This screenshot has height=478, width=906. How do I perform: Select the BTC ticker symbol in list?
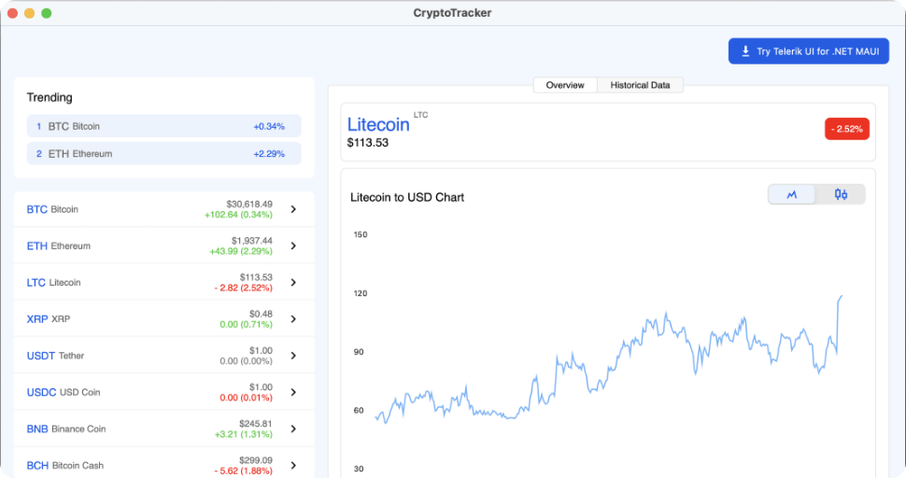click(36, 209)
